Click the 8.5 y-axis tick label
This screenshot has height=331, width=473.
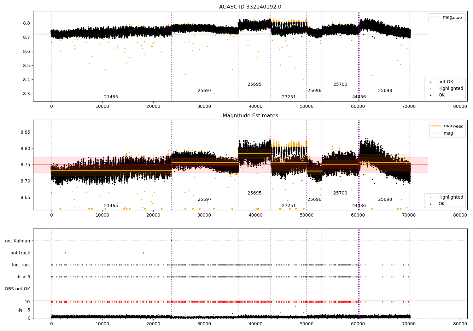pyautogui.click(x=26, y=66)
